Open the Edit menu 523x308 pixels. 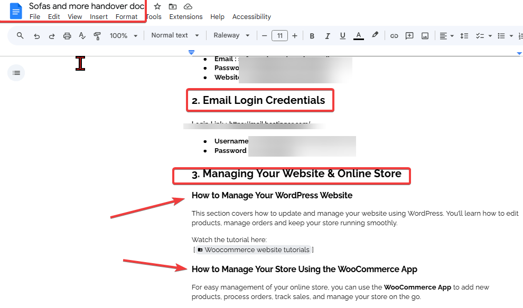click(x=54, y=17)
